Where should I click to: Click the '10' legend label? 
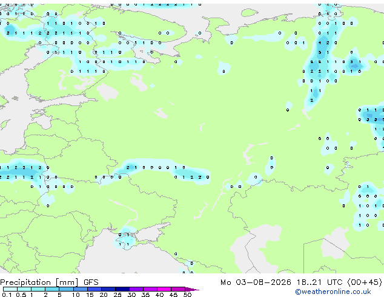(76, 295)
